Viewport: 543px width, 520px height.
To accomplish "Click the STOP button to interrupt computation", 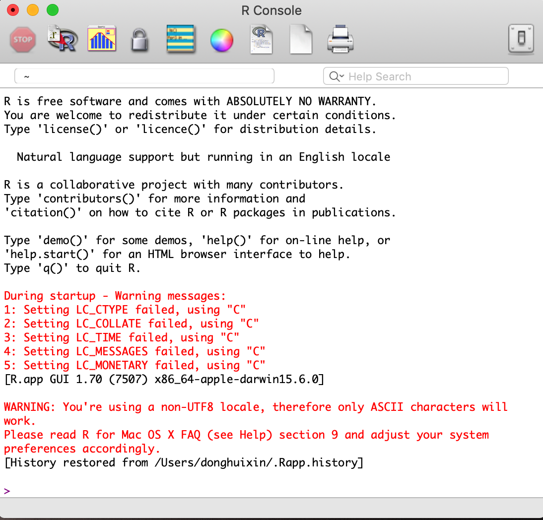I will tap(23, 40).
